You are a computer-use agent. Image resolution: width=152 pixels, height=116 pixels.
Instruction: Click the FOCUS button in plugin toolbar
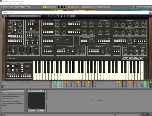pos(73,16)
